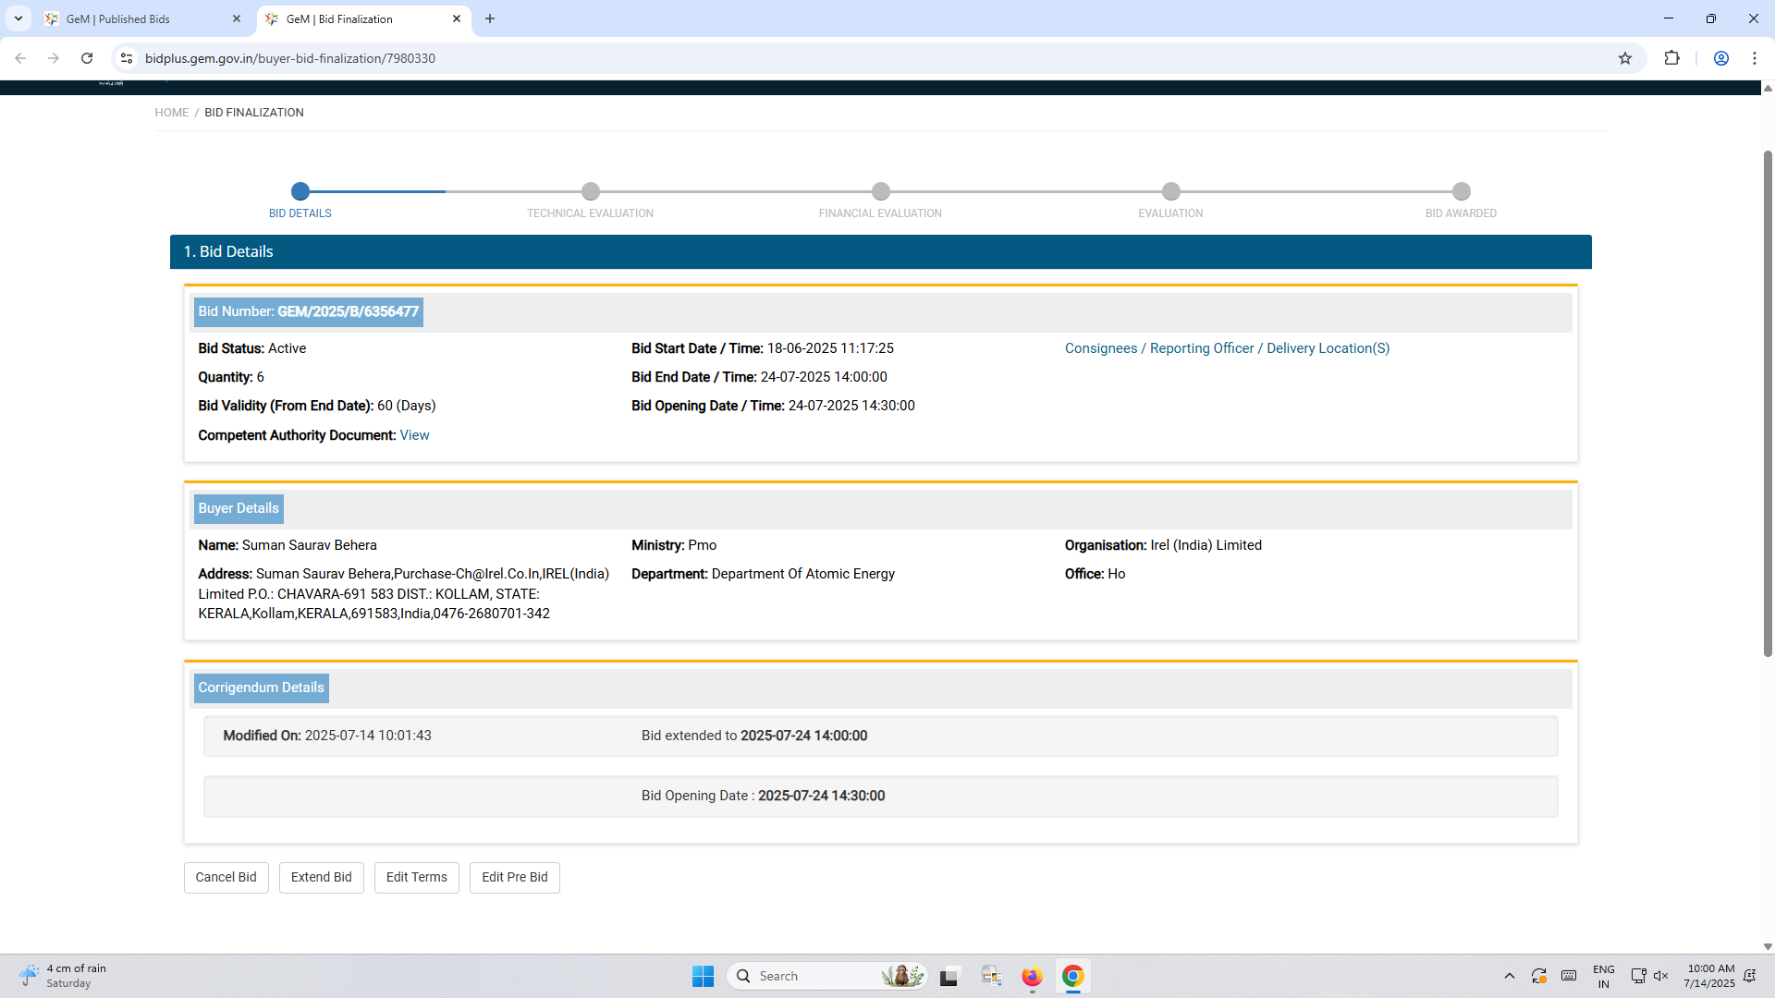Open the Extensions puzzle icon
This screenshot has height=998, width=1775.
coord(1671,58)
